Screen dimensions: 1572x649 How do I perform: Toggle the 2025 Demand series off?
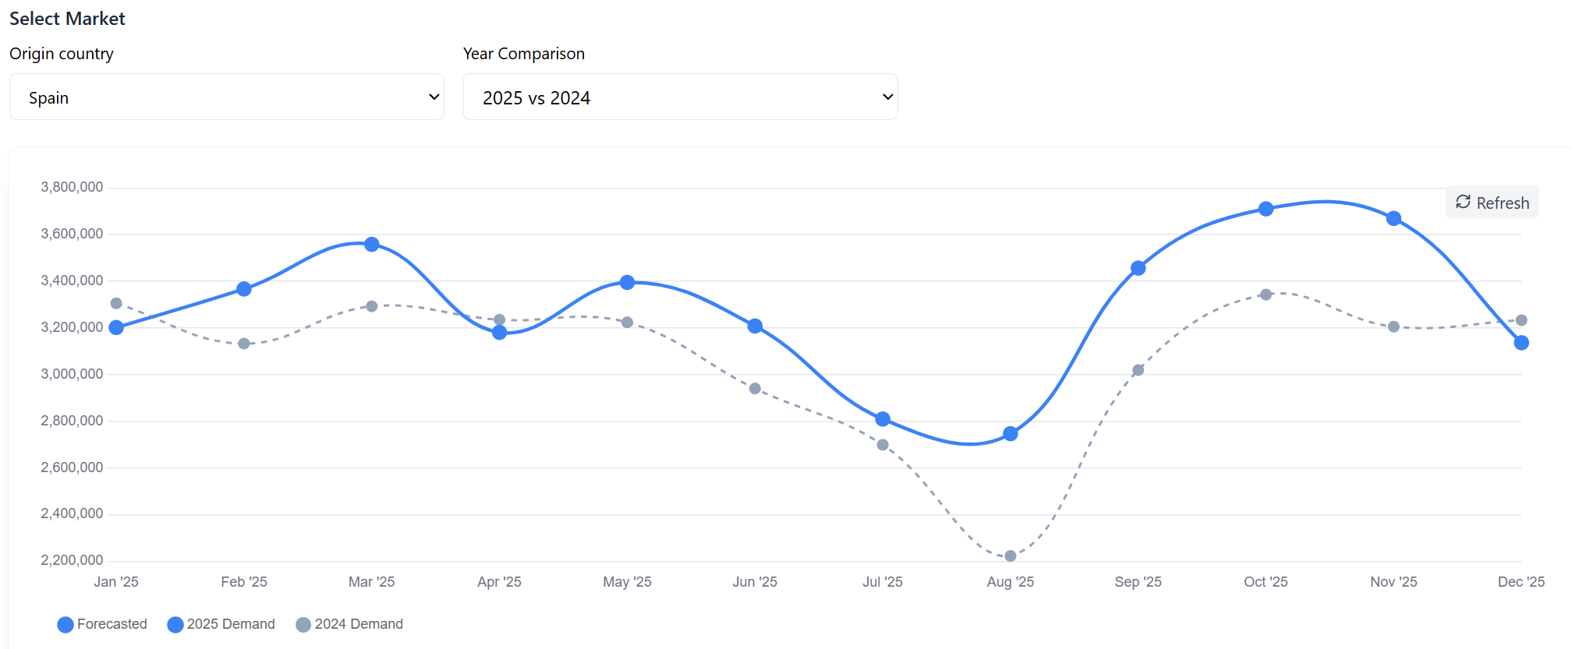click(x=221, y=624)
